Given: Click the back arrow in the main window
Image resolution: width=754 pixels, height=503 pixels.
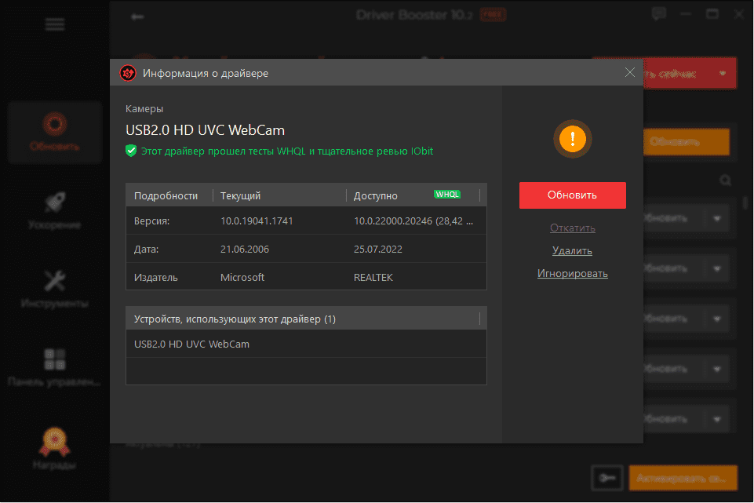Looking at the screenshot, I should pyautogui.click(x=137, y=16).
